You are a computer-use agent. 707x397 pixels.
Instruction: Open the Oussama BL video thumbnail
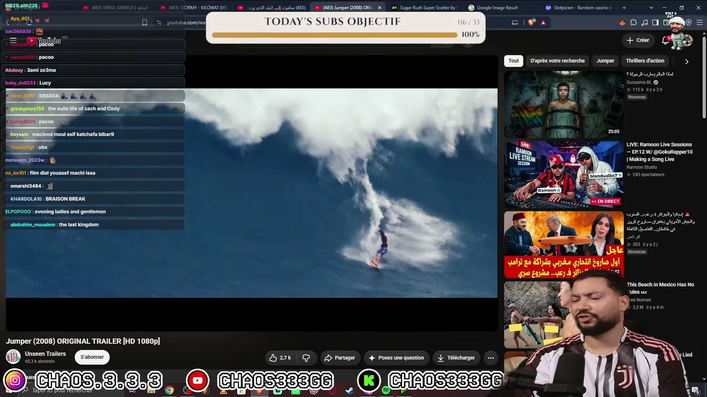(x=563, y=104)
